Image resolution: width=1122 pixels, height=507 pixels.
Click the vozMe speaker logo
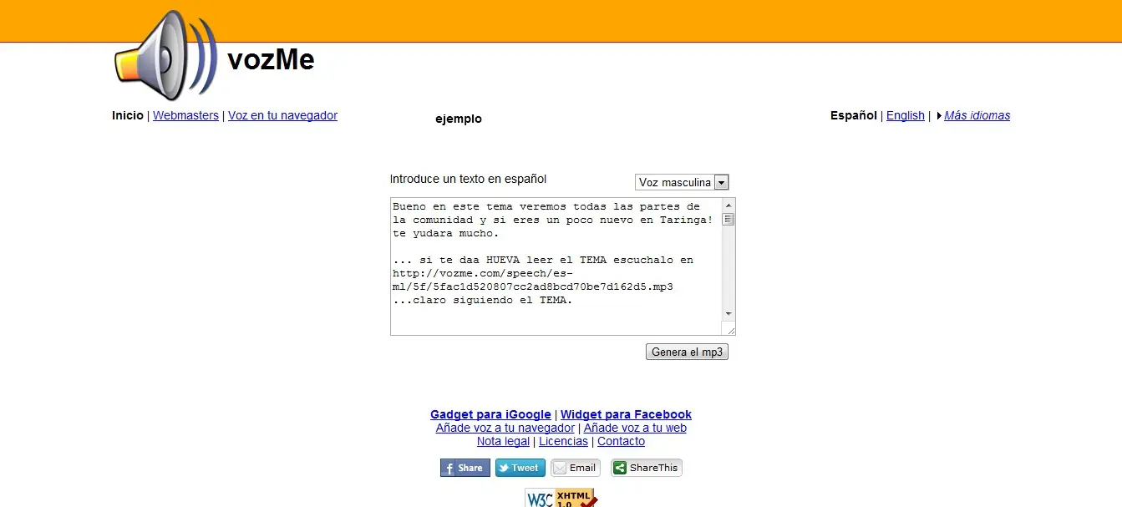[x=165, y=56]
